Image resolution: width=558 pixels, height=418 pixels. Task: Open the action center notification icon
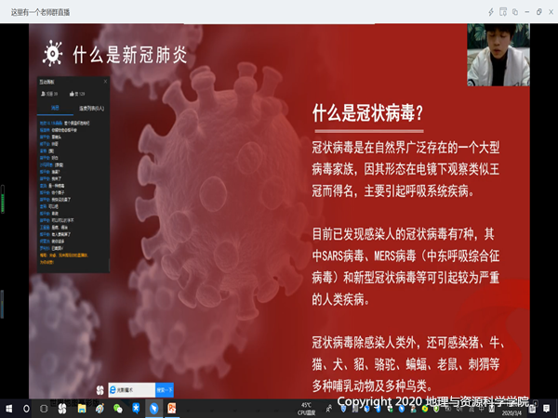pyautogui.click(x=551, y=408)
